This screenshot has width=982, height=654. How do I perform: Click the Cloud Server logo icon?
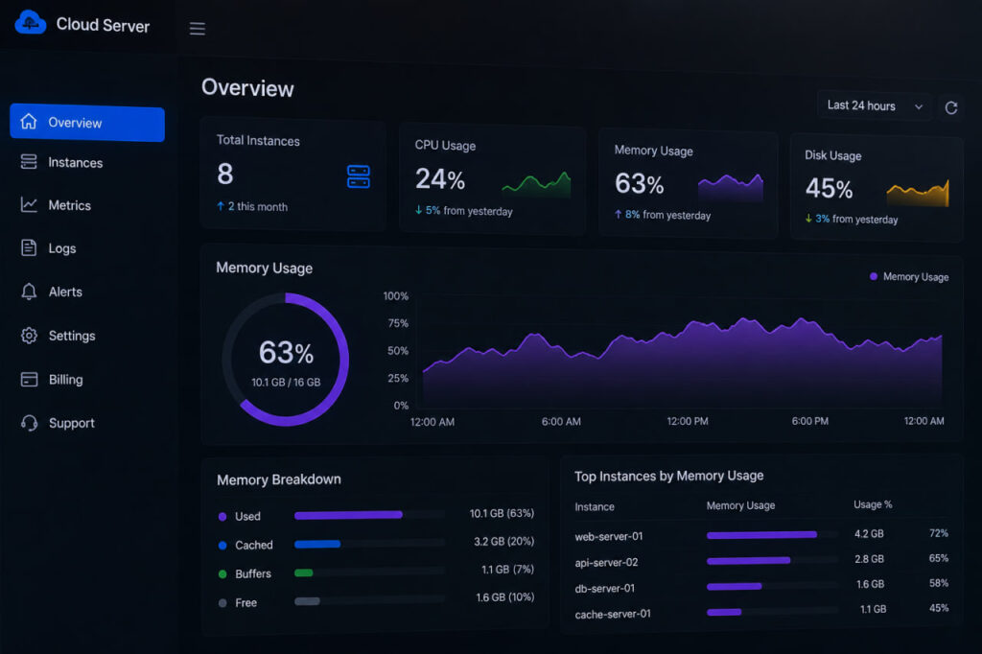click(30, 23)
